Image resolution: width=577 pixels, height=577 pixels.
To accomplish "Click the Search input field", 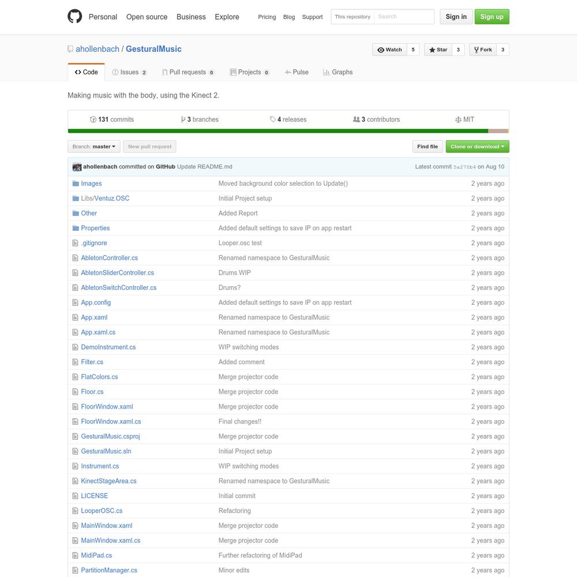I will pyautogui.click(x=404, y=17).
